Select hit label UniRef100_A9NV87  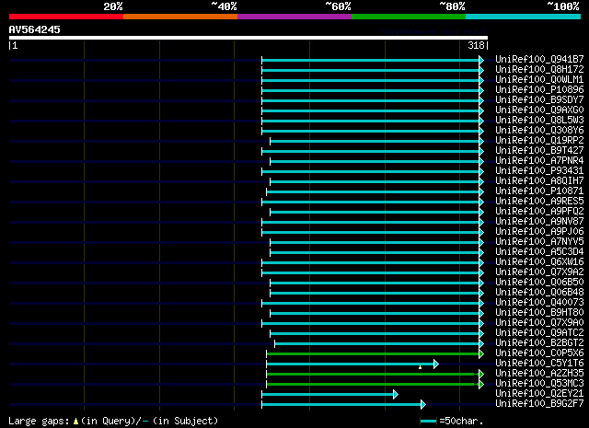tap(539, 221)
